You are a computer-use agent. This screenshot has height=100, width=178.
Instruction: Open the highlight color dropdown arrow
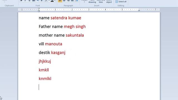(49, 1)
